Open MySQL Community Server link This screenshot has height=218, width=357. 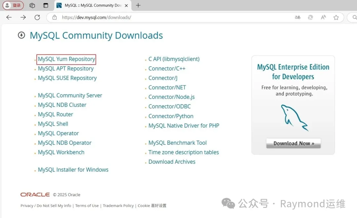click(70, 95)
